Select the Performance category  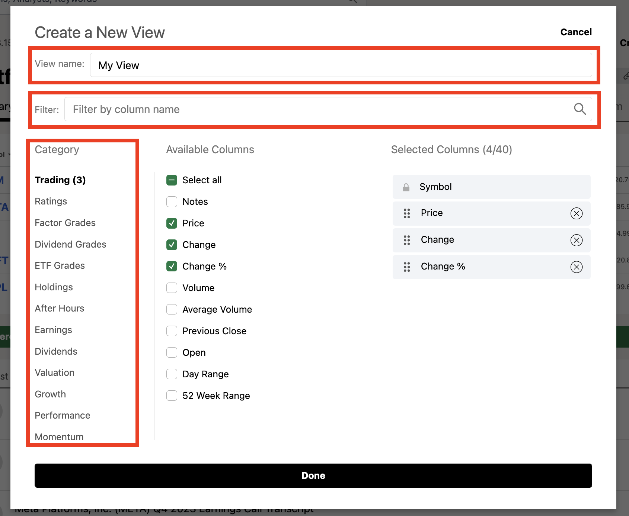pos(63,415)
